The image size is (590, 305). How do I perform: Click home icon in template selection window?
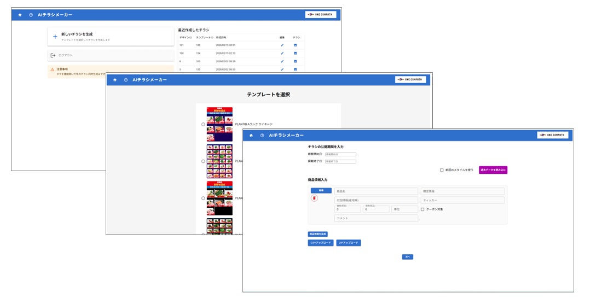pyautogui.click(x=115, y=80)
